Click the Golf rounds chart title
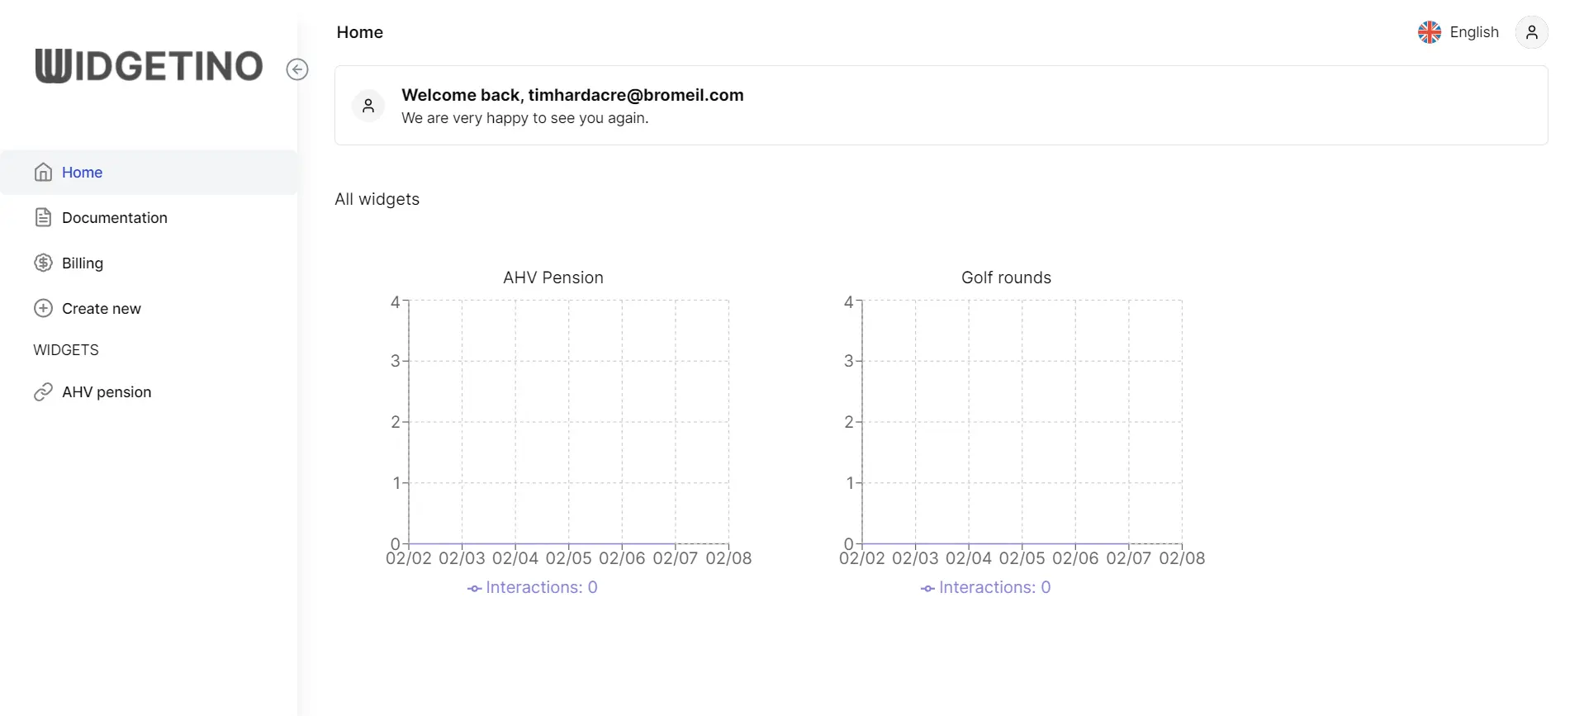 click(x=1006, y=277)
